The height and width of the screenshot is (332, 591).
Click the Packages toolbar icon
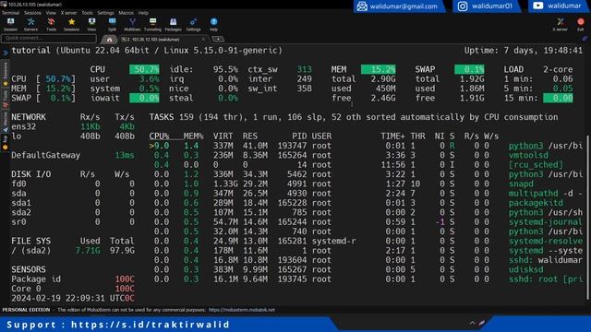click(x=173, y=25)
